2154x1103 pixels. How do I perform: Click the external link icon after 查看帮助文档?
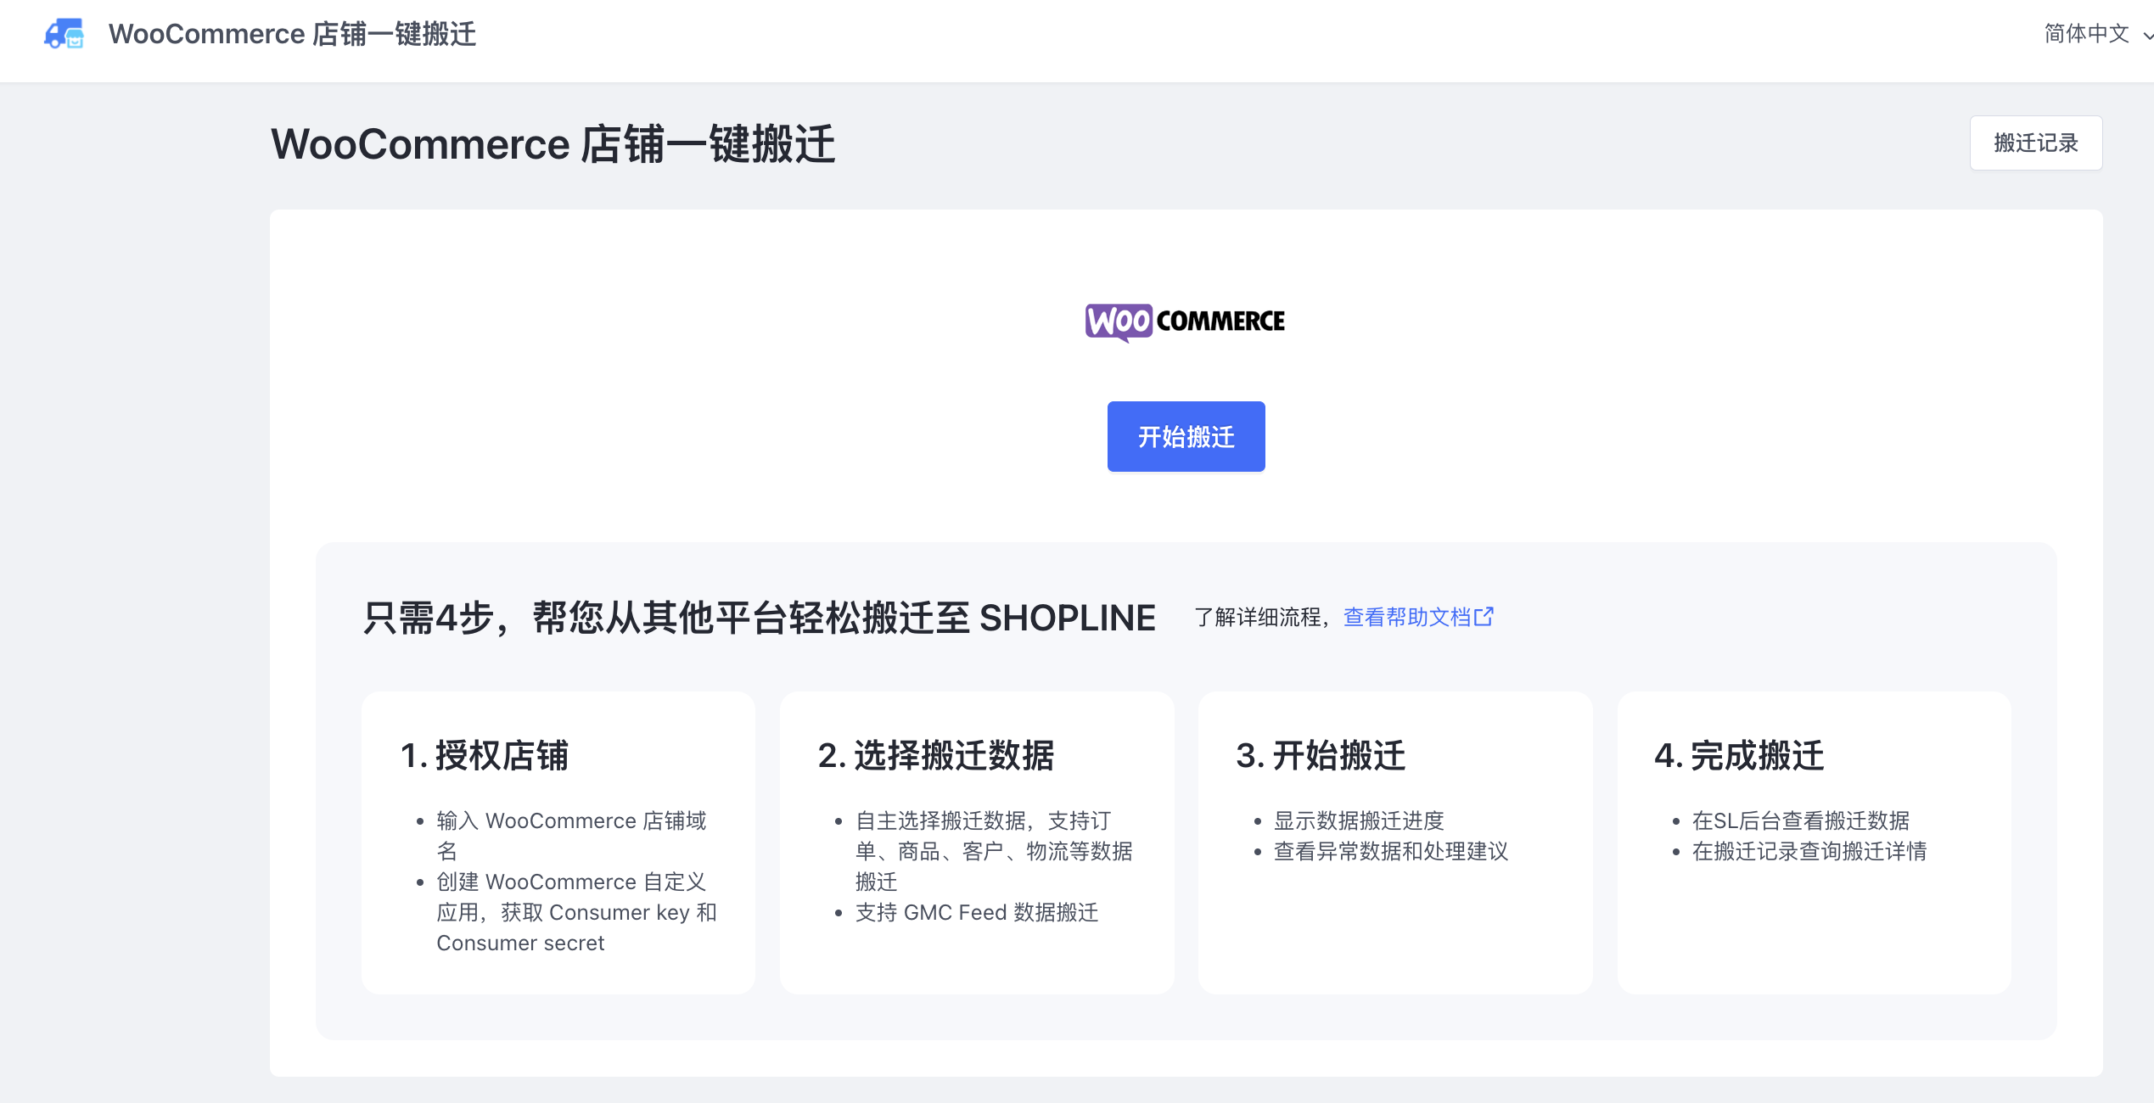click(x=1484, y=616)
